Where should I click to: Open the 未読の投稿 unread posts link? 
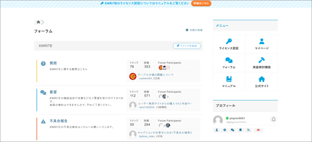point(194,30)
